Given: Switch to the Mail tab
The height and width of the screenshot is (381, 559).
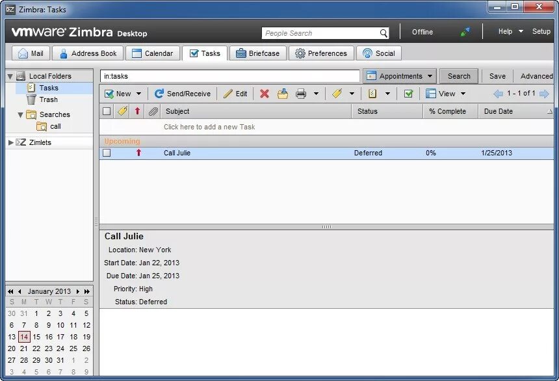Looking at the screenshot, I should tap(31, 53).
